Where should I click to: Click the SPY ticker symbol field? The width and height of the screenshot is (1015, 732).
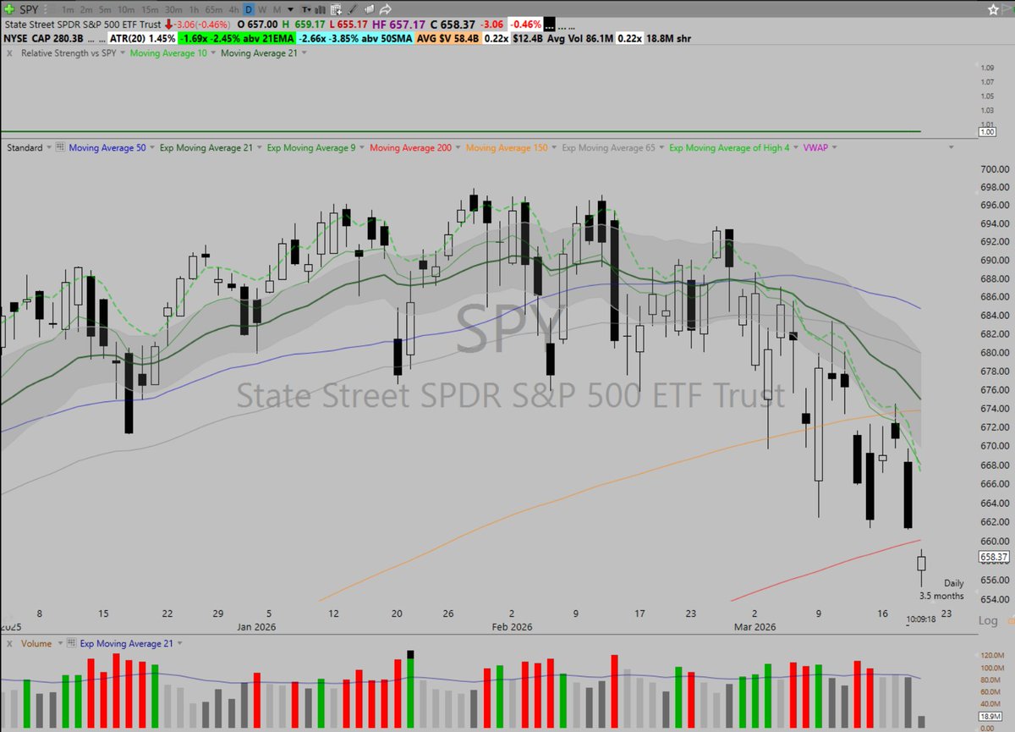30,9
